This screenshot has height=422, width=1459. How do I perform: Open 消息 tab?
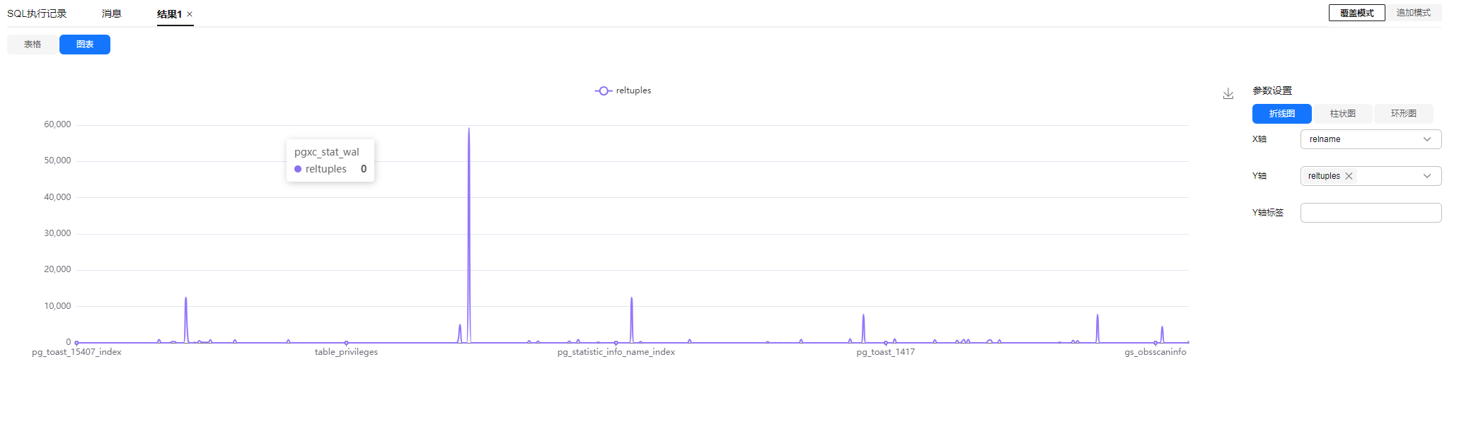coord(111,13)
